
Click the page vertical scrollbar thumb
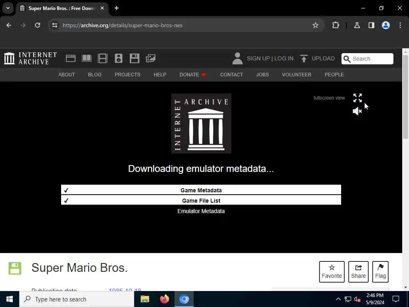(406, 97)
